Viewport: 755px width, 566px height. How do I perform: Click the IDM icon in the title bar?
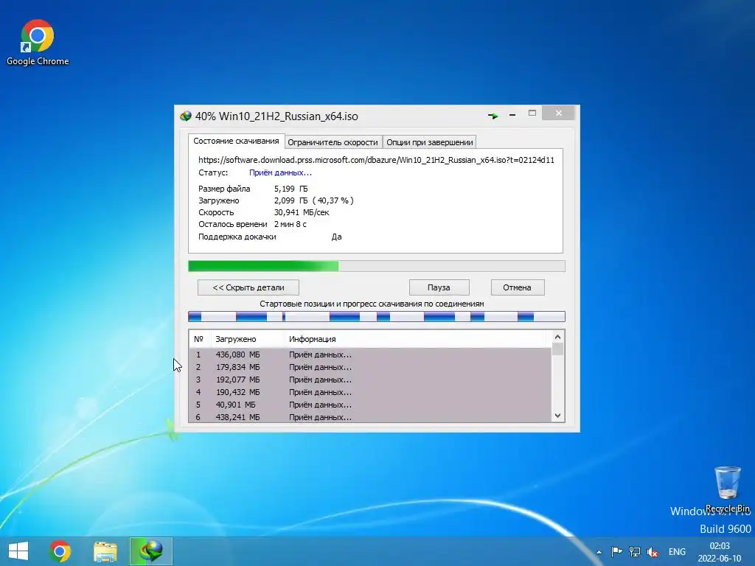tap(185, 116)
